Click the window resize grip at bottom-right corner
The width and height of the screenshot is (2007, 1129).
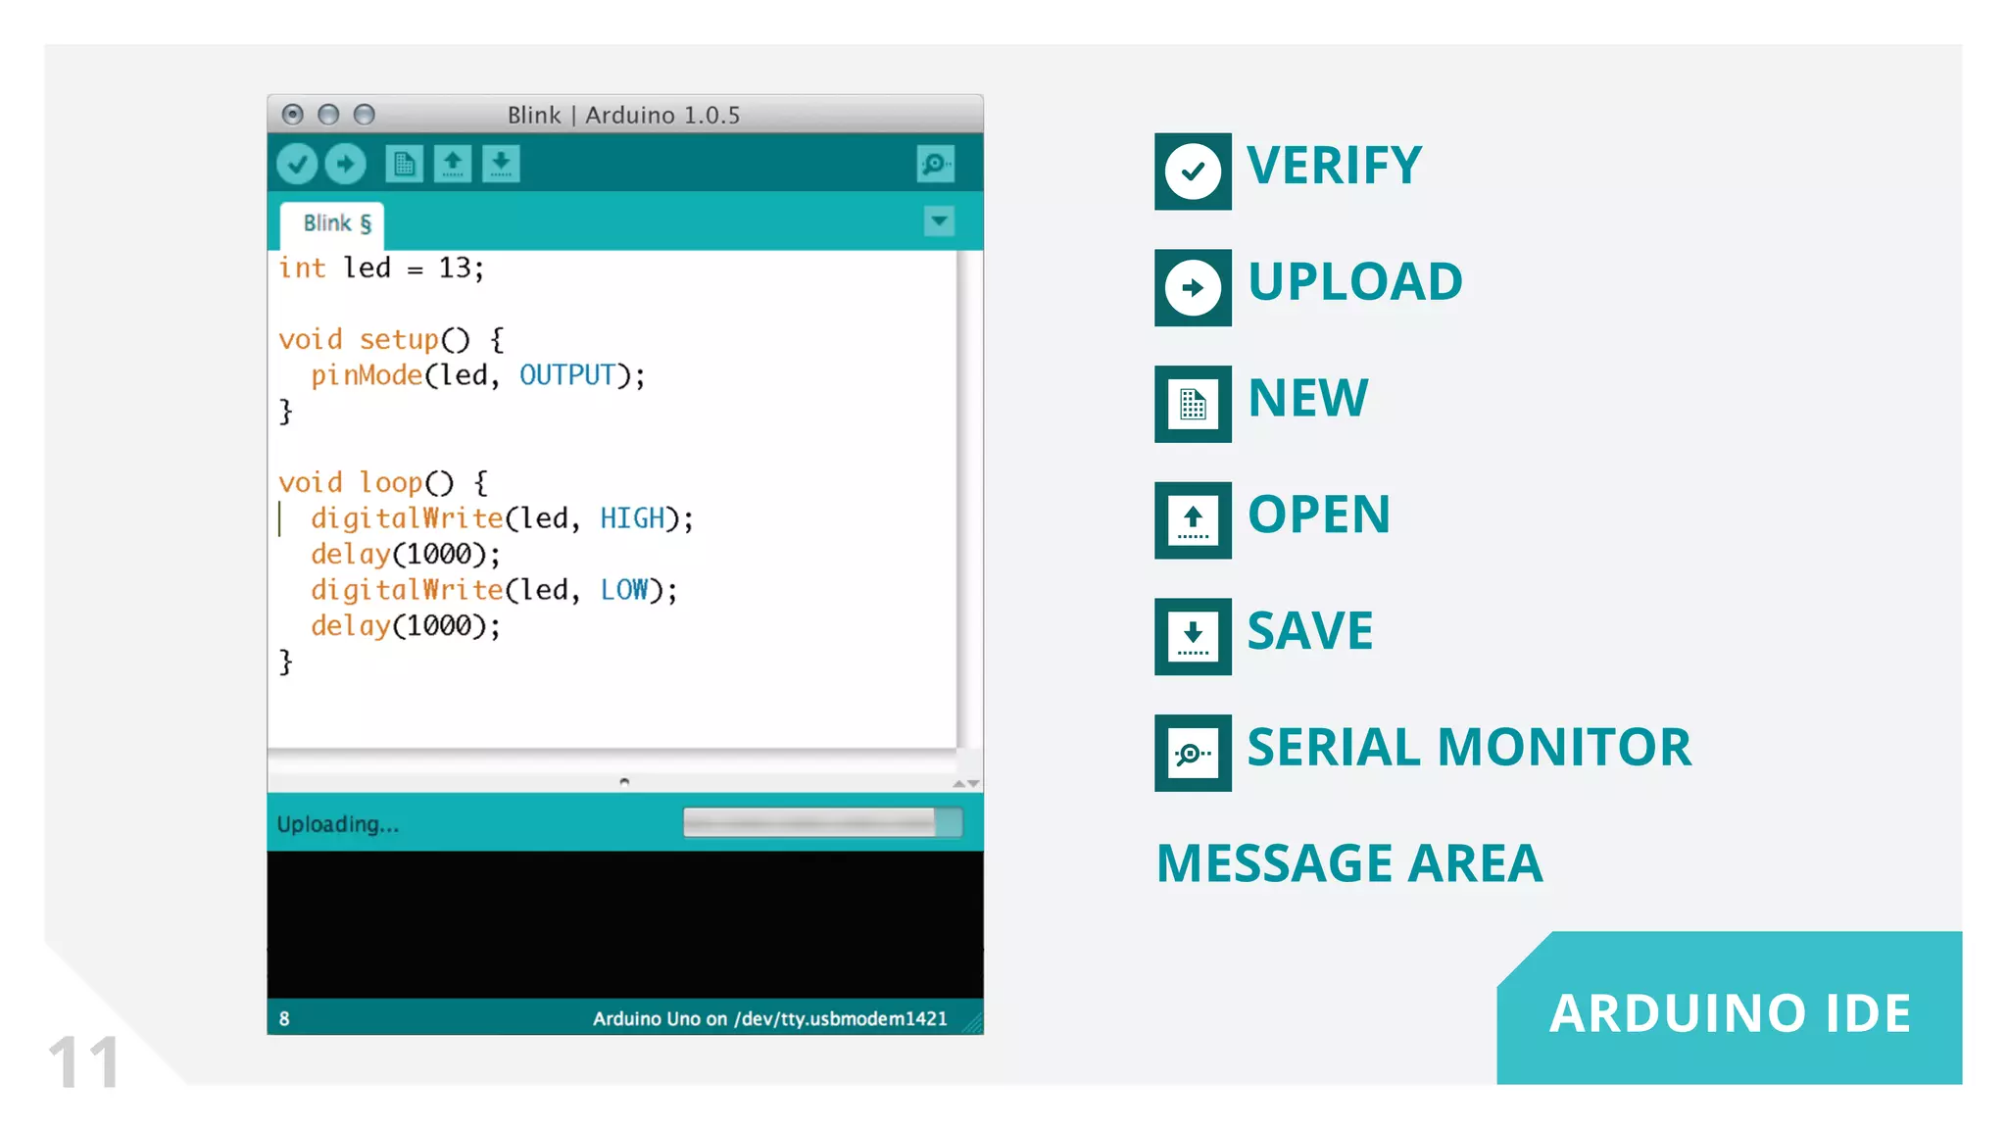click(x=972, y=1023)
